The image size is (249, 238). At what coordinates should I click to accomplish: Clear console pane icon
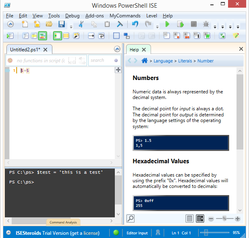coord(120,24)
